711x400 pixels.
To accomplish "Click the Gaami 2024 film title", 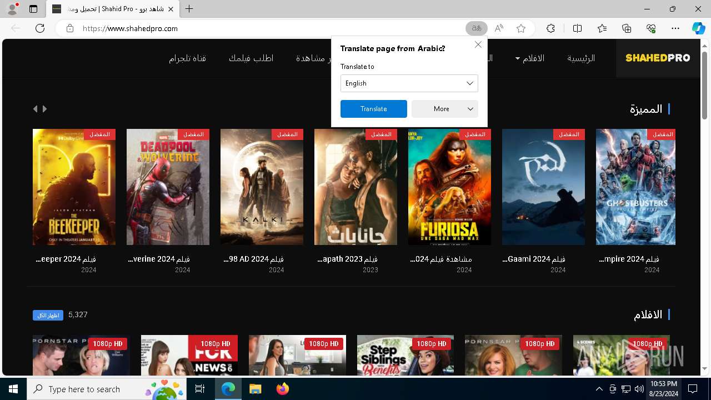I will point(534,259).
